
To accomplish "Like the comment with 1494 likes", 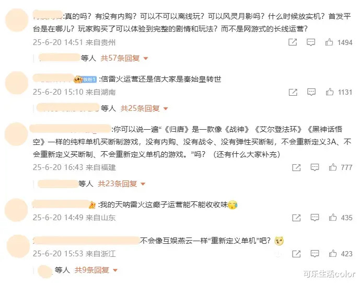I will 330,42.
